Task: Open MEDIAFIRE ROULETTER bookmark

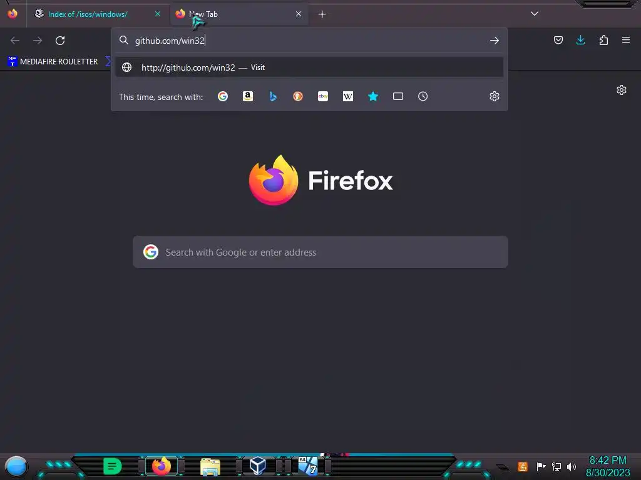Action: [x=53, y=62]
